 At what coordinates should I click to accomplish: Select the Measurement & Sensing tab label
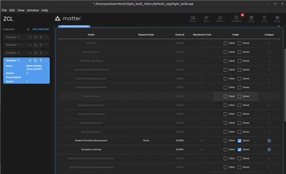point(74,26)
